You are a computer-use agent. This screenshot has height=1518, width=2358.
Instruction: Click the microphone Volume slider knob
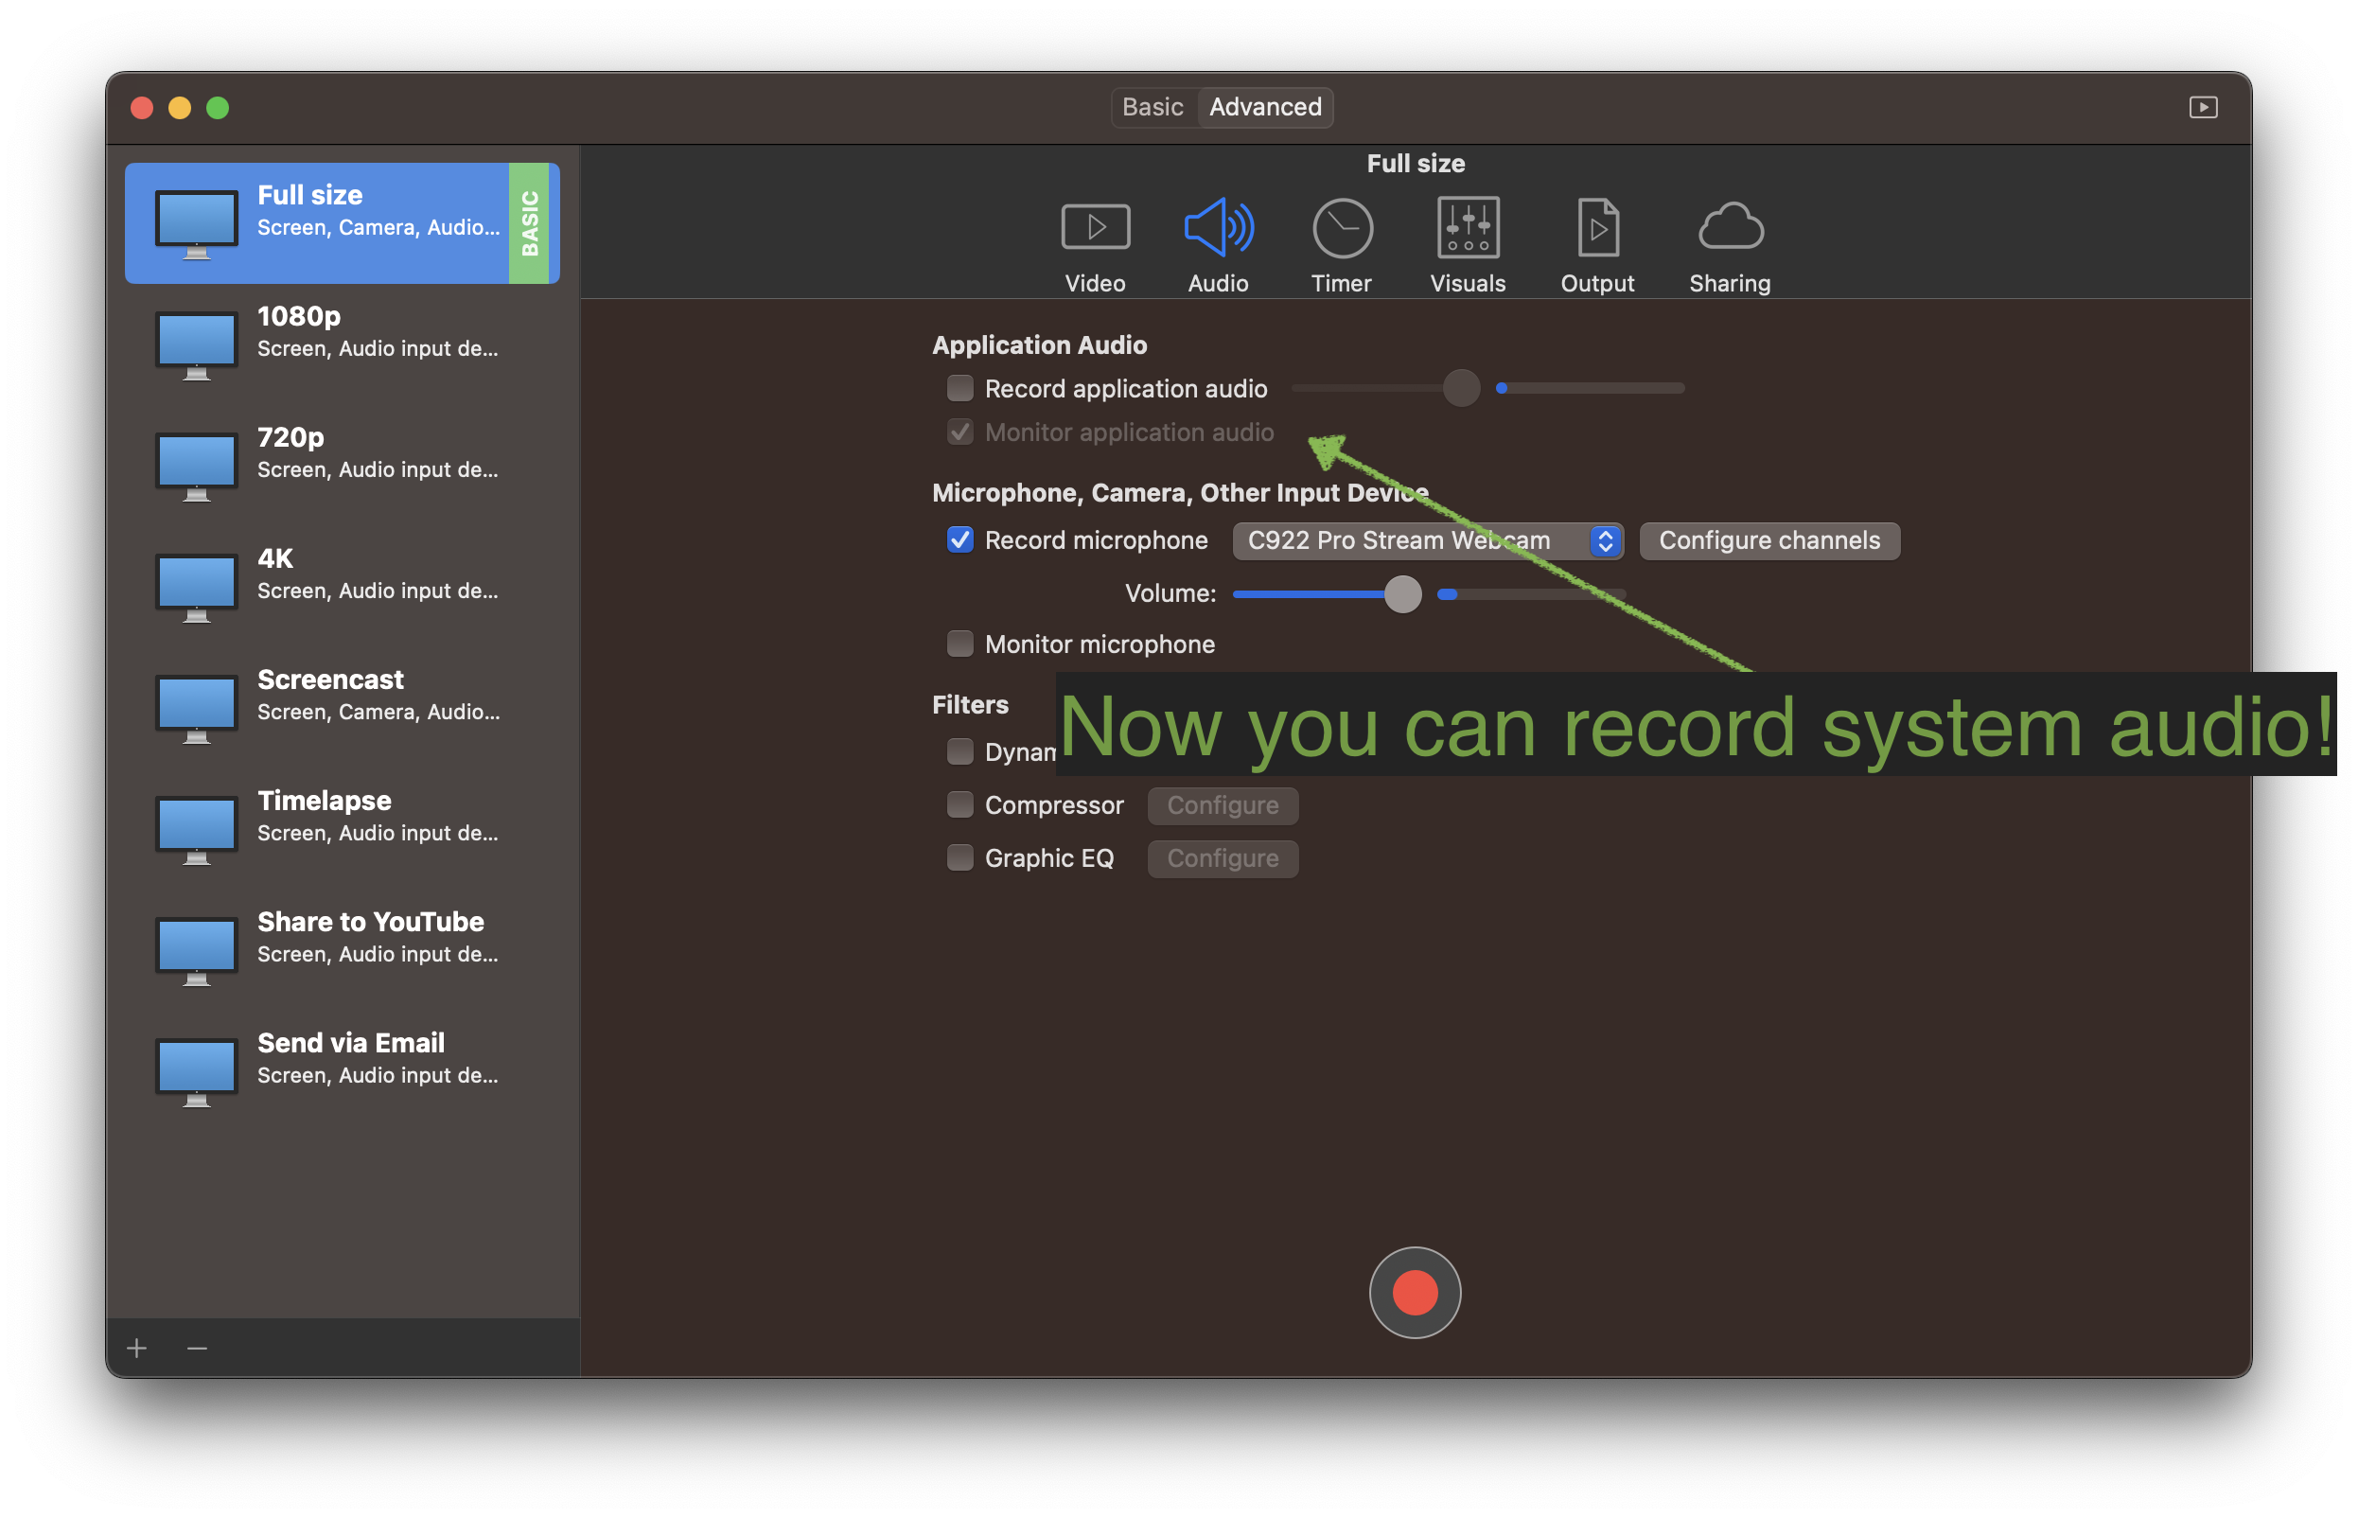1402,593
